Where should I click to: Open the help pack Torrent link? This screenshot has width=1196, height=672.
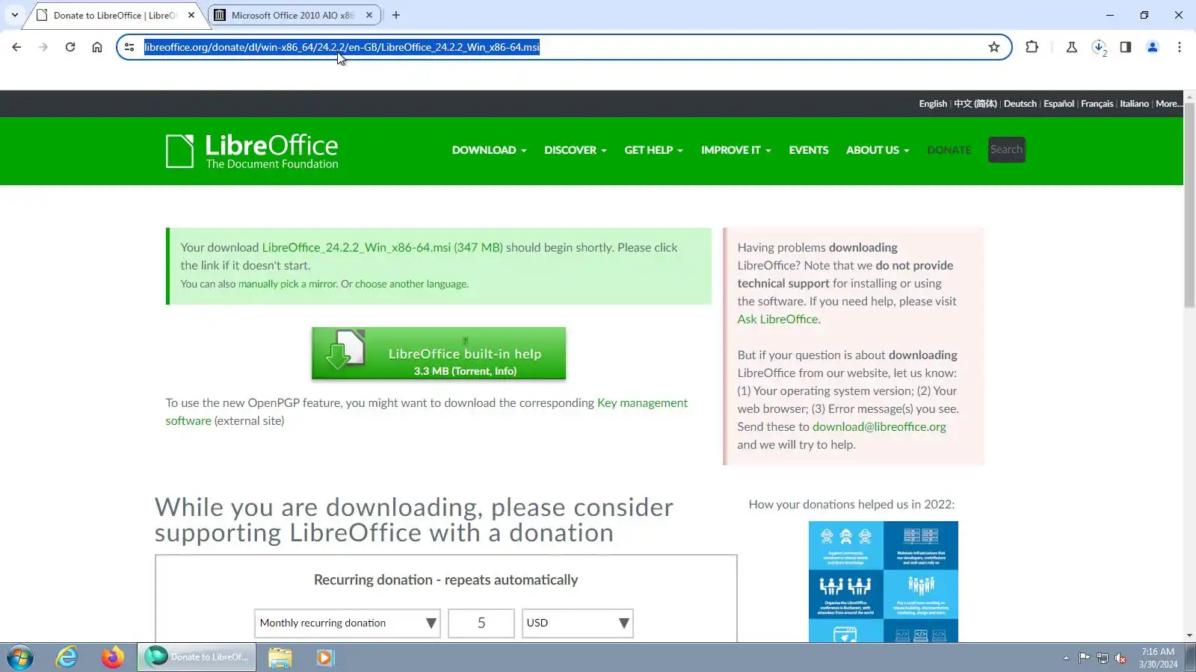click(471, 371)
